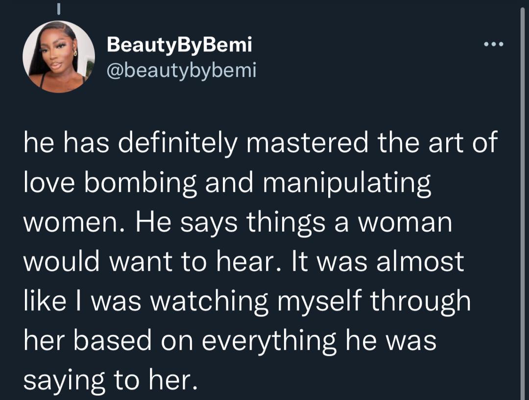Open the three-dot more options menu
Viewport: 529px width, 400px height.
493,45
